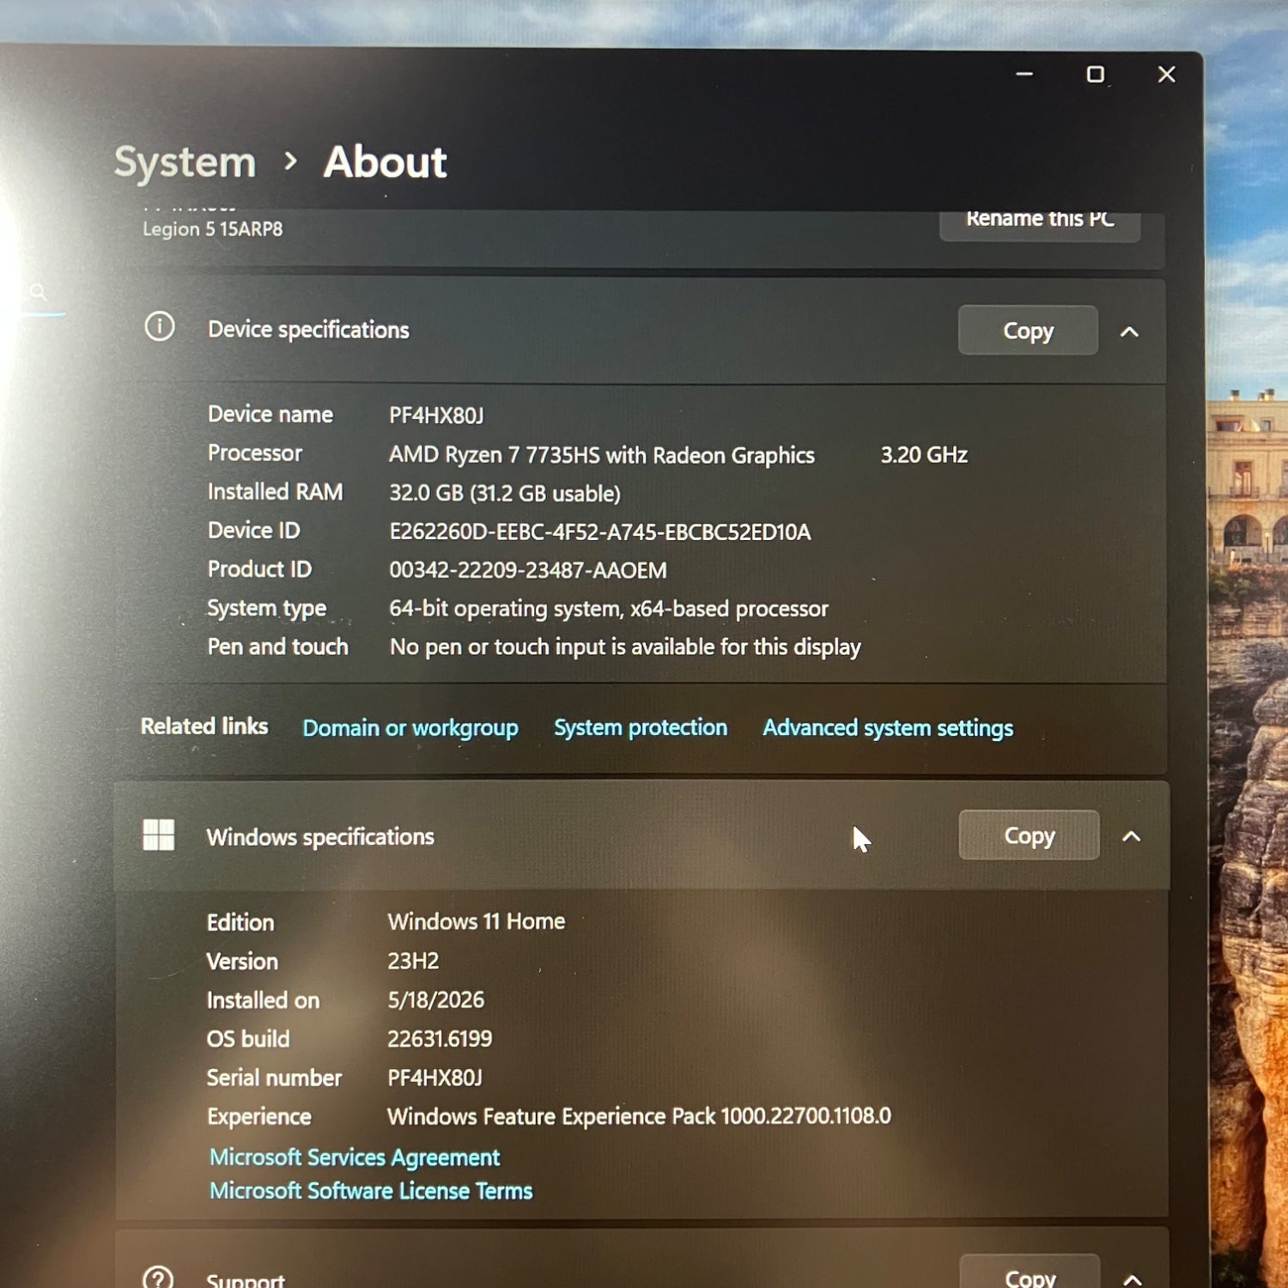The height and width of the screenshot is (1288, 1288).
Task: Click Installed on date 5/18/2026
Action: click(436, 1000)
